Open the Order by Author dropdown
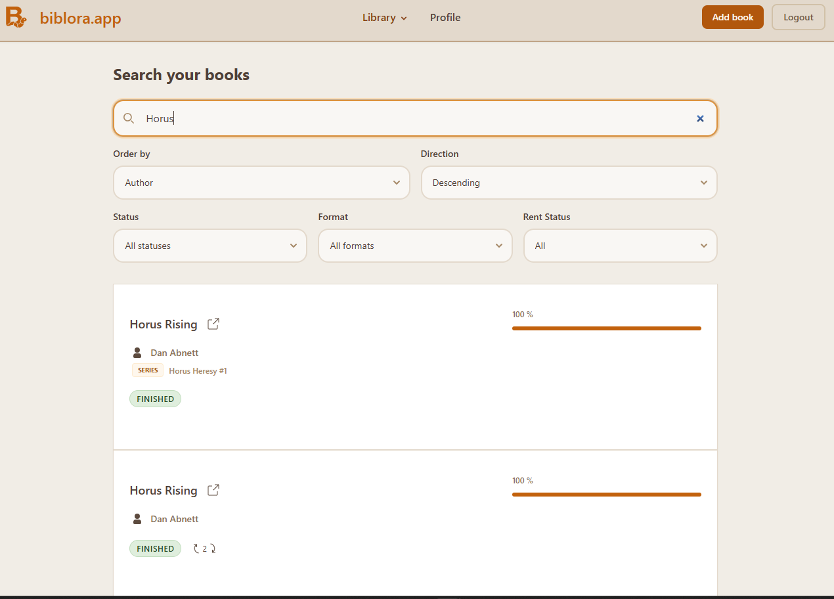The image size is (834, 599). [x=261, y=183]
